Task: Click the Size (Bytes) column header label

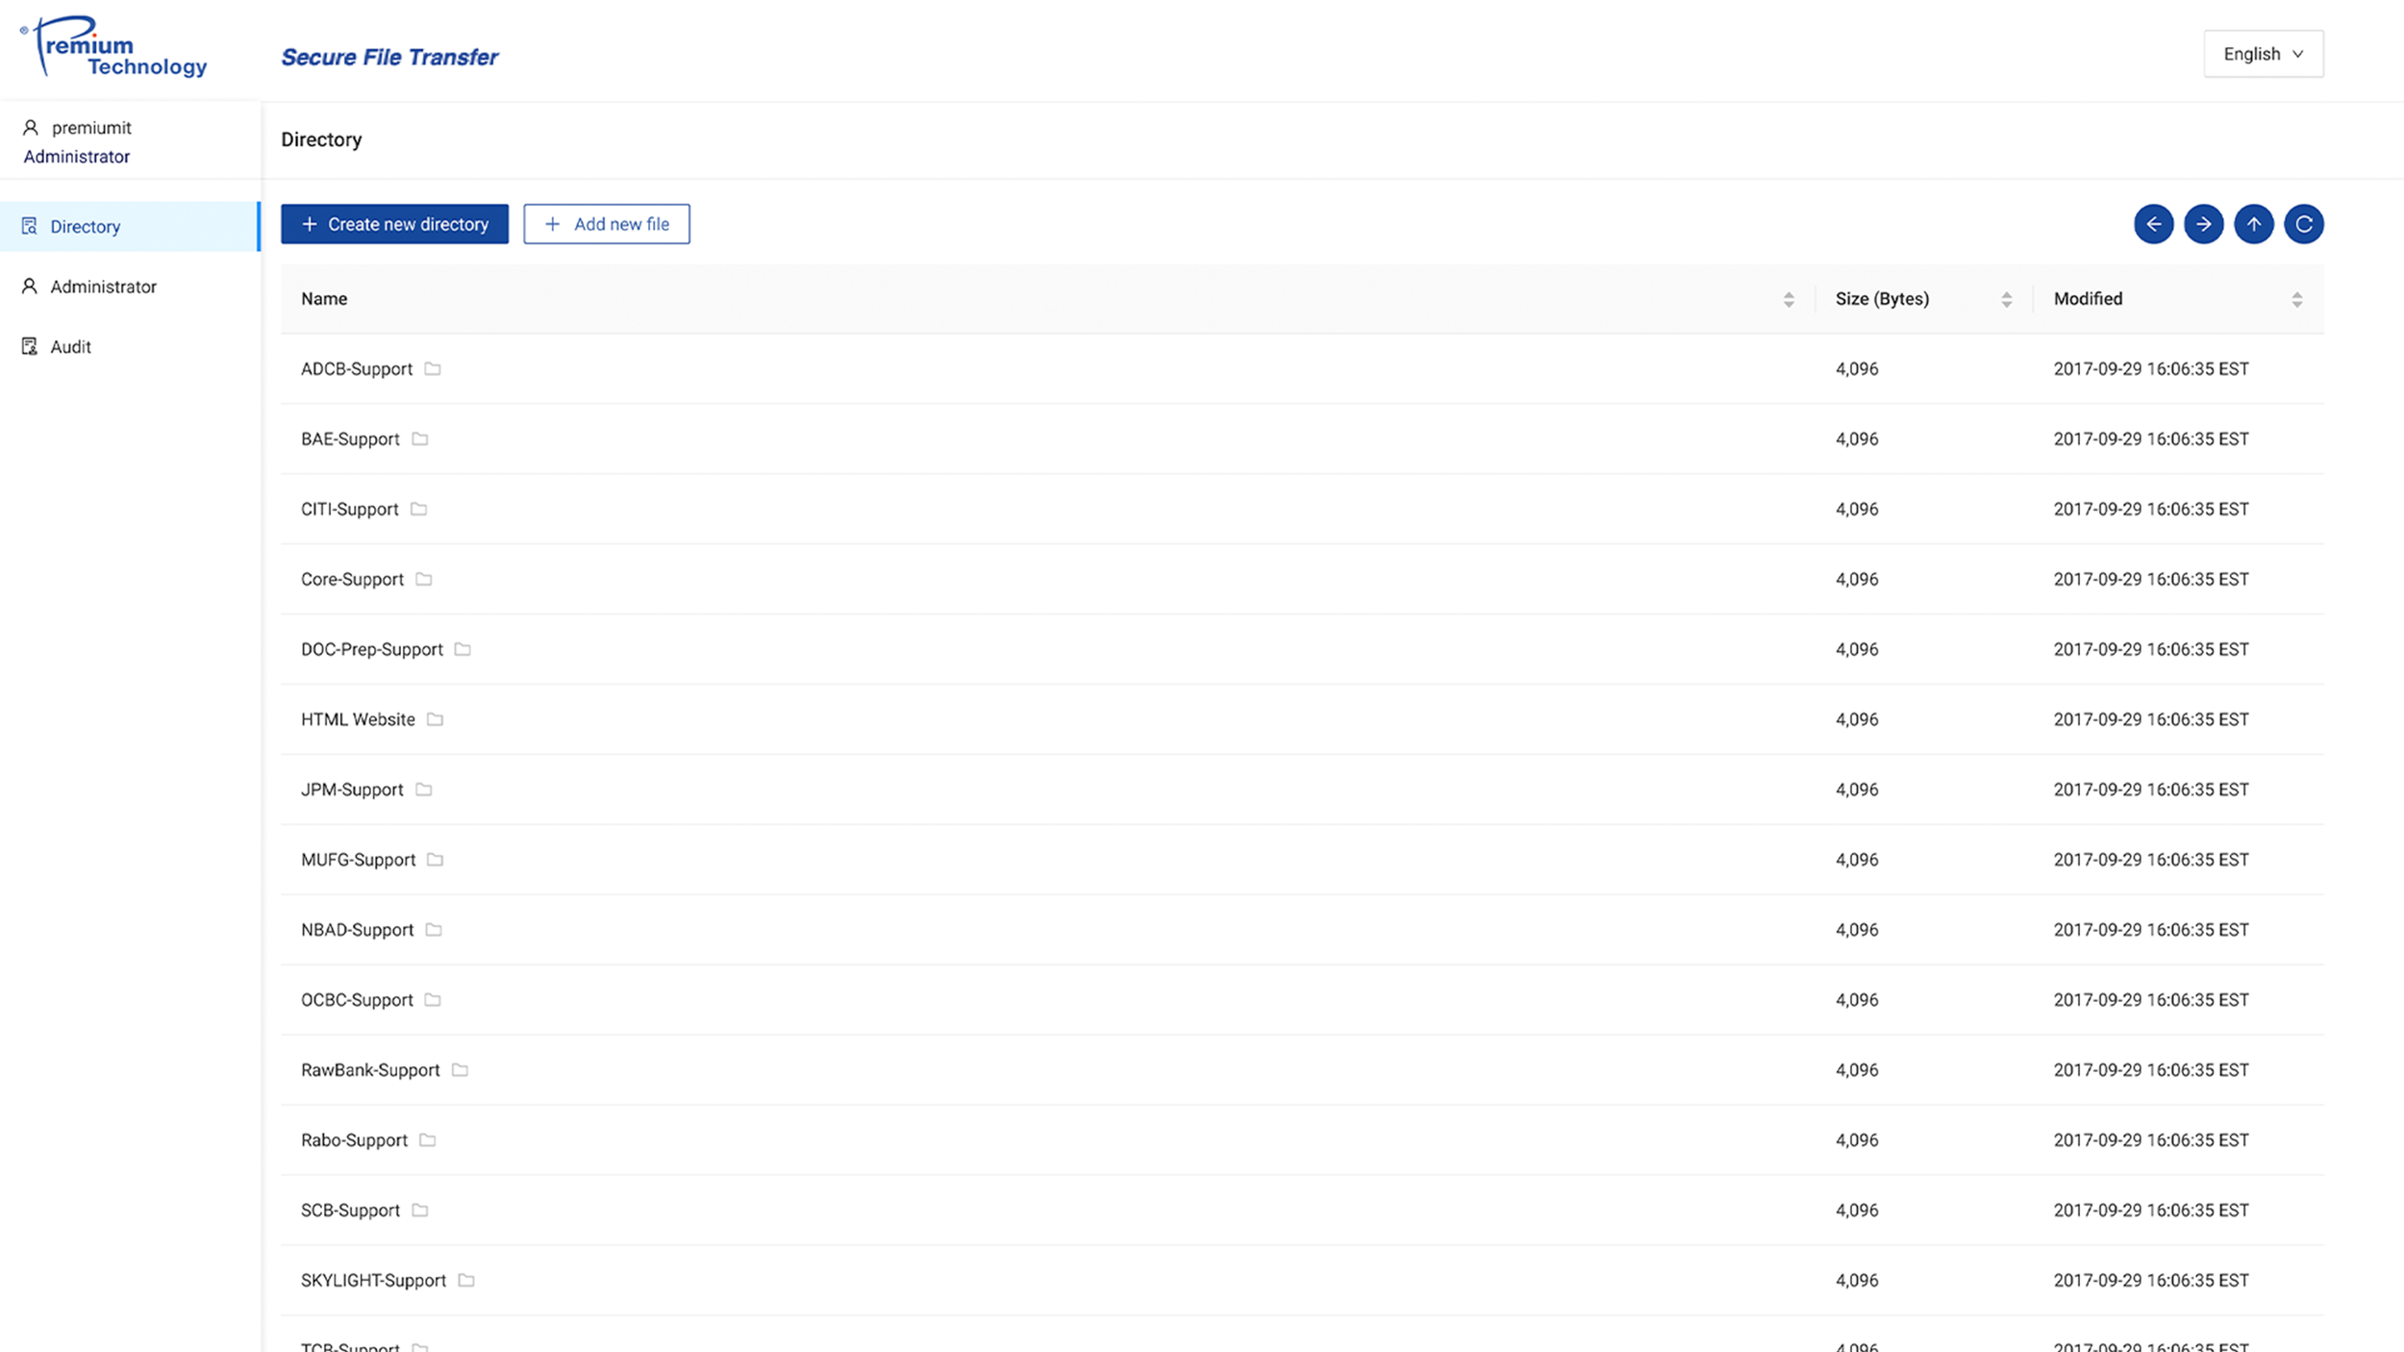Action: click(x=1882, y=299)
